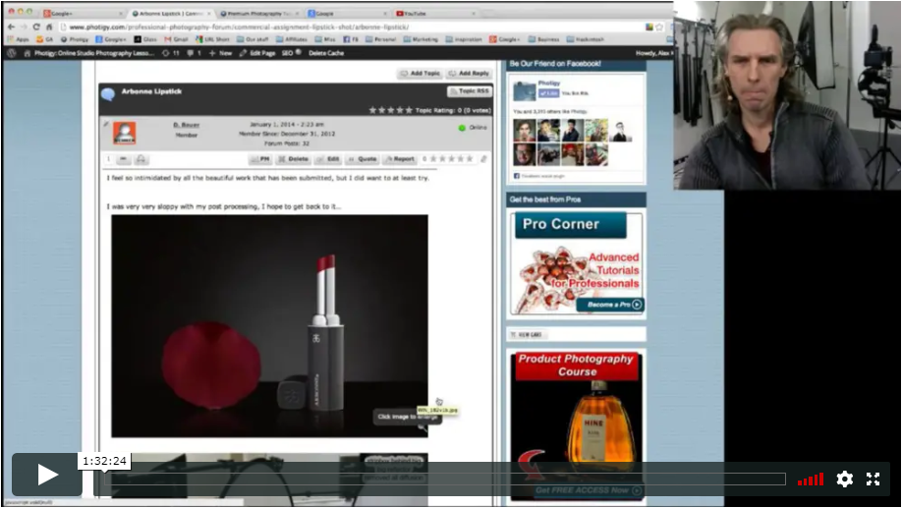The height and width of the screenshot is (508, 902).
Task: Open the Personal bookmarks folder
Action: (x=380, y=39)
